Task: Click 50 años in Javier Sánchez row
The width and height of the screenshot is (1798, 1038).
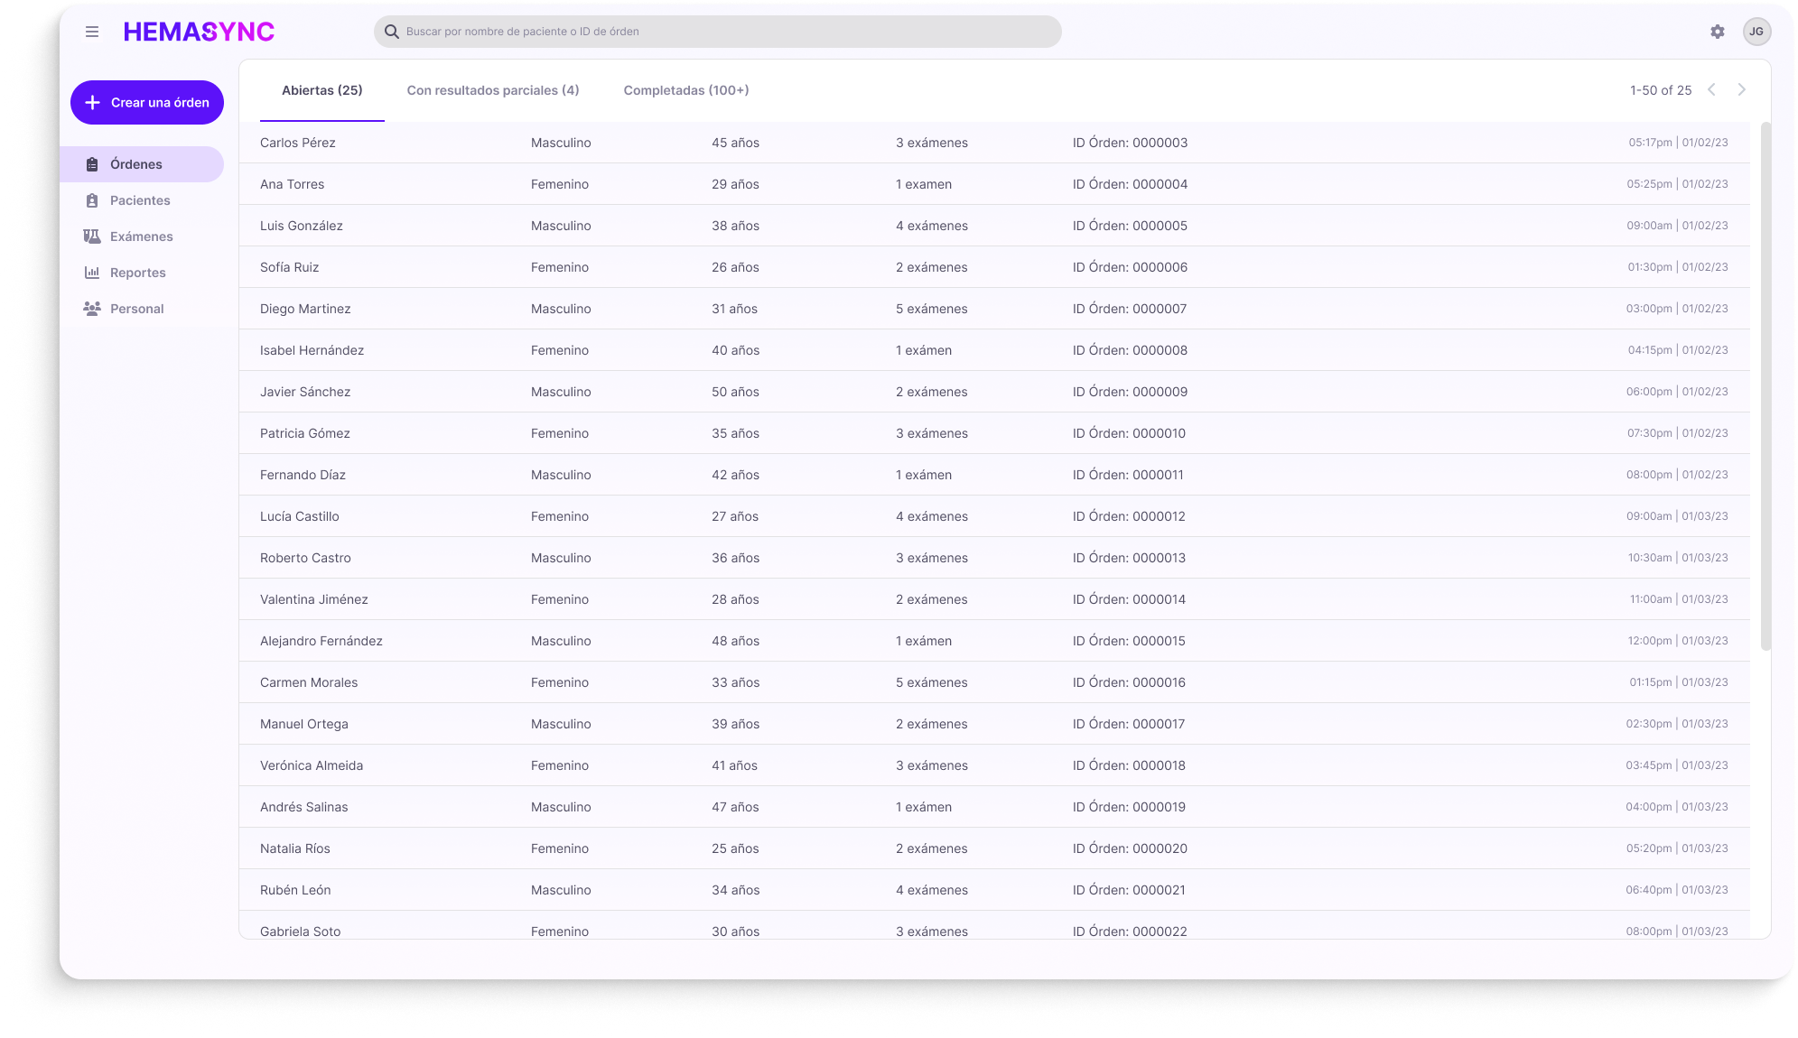Action: [736, 392]
